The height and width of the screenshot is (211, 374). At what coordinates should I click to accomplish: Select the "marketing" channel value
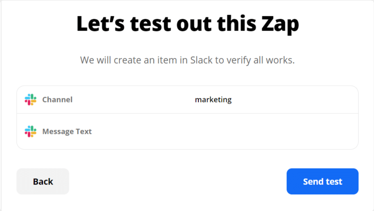click(213, 100)
